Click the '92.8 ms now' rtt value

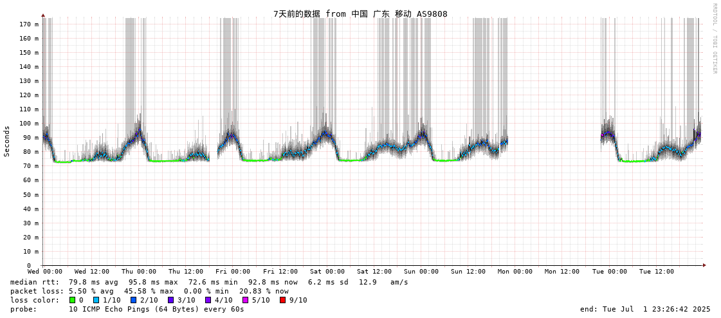[x=273, y=282]
